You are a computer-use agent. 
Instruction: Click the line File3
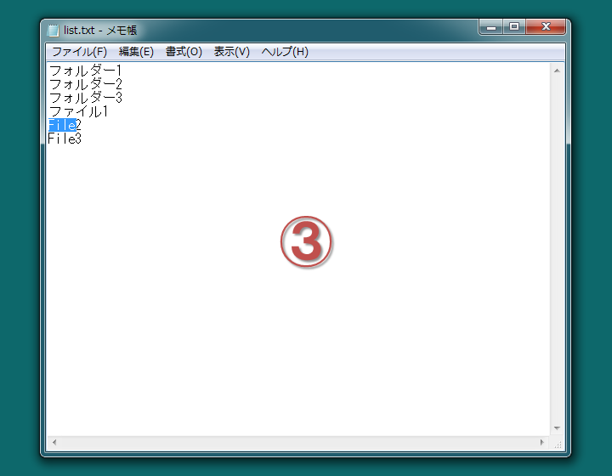coord(65,139)
